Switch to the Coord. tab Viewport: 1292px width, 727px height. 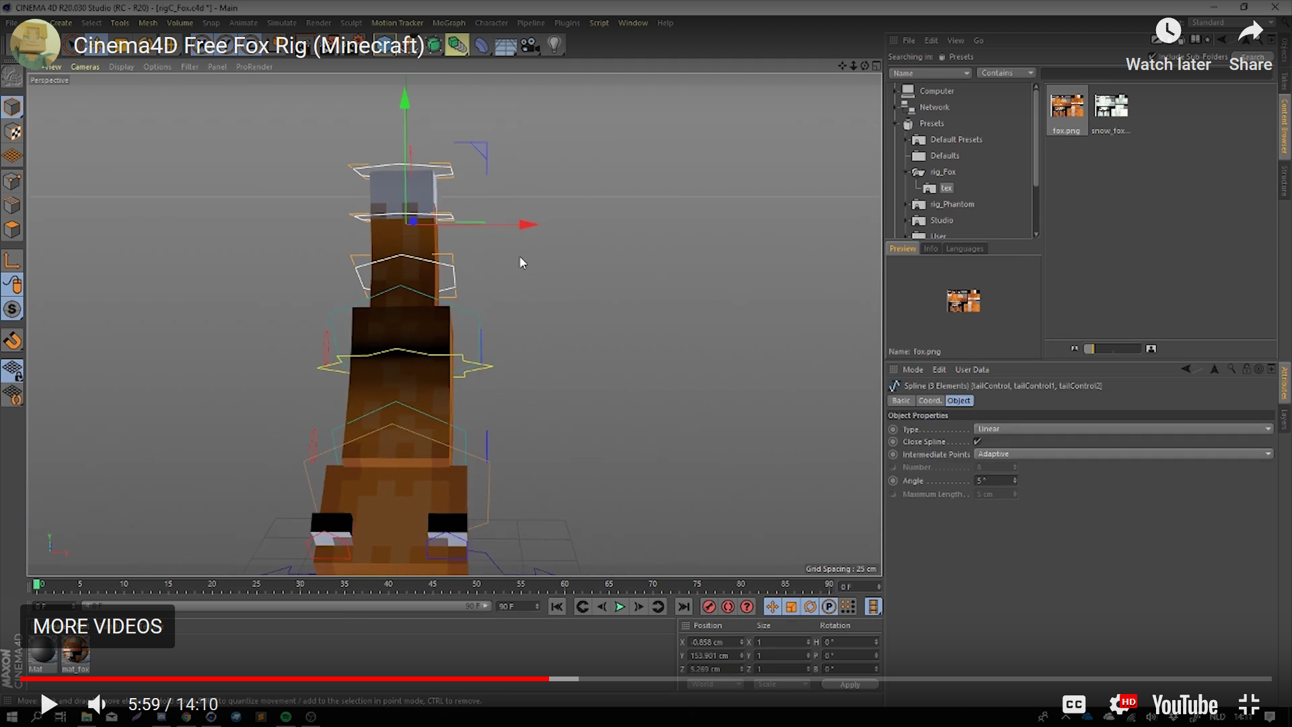coord(929,401)
